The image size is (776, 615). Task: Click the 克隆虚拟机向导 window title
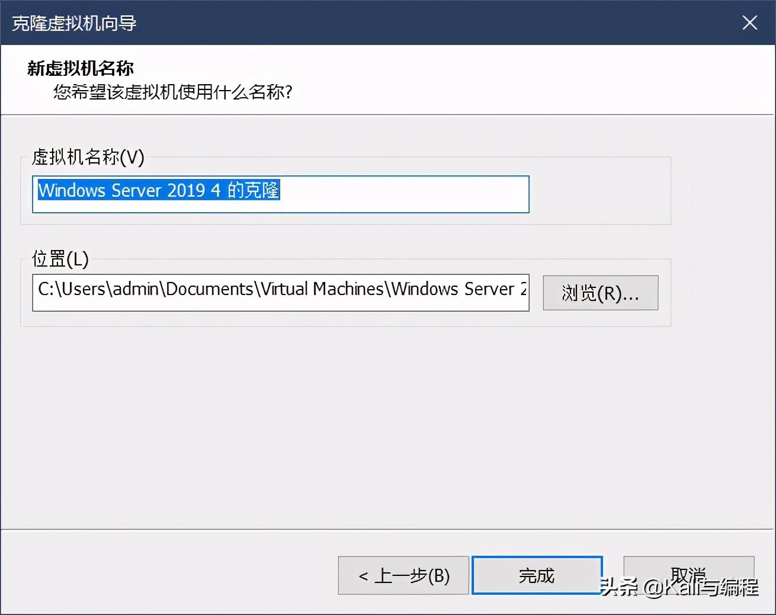[74, 23]
